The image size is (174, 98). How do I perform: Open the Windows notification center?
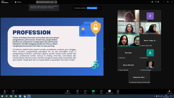click(171, 96)
